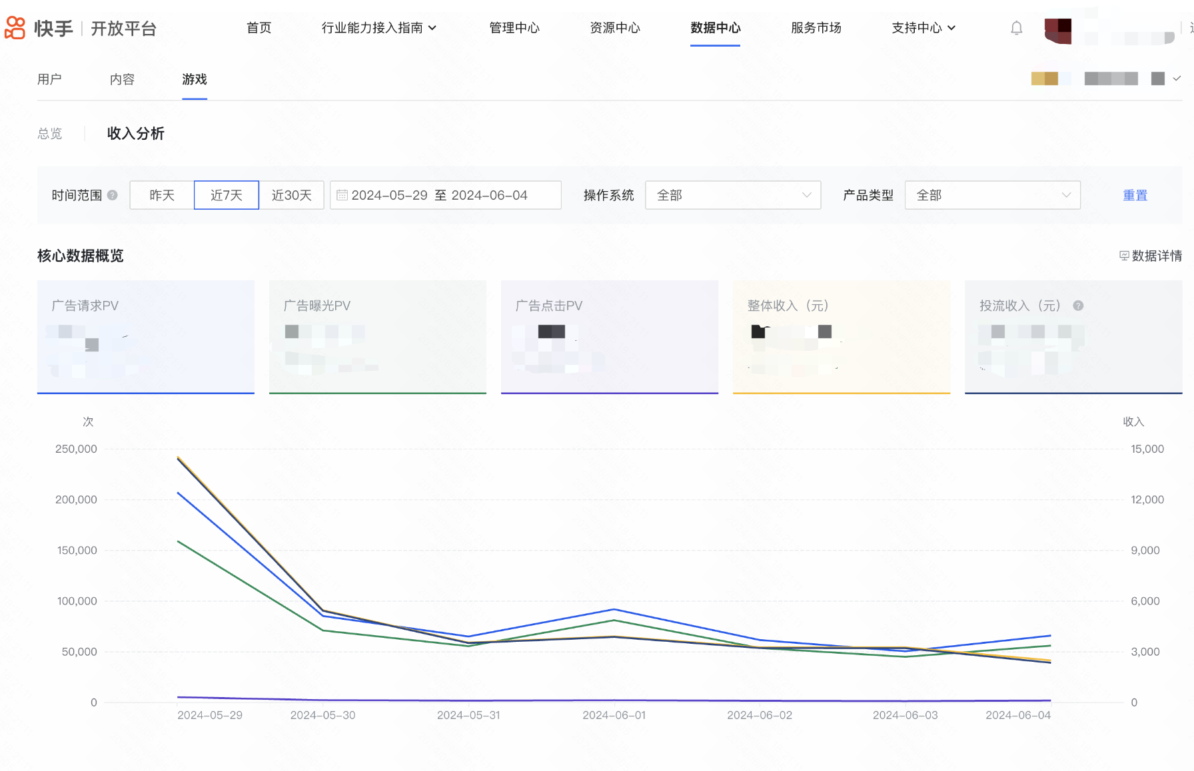Image resolution: width=1194 pixels, height=771 pixels.
Task: Toggle the 广告请求PV metric card
Action: tap(146, 337)
